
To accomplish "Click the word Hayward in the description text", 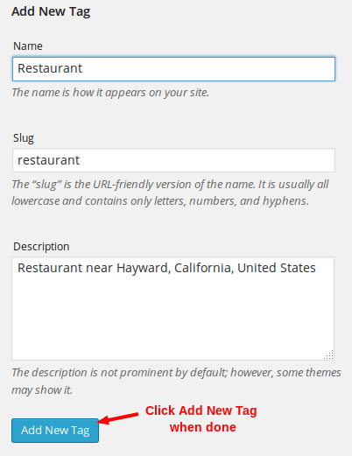I will click(144, 268).
